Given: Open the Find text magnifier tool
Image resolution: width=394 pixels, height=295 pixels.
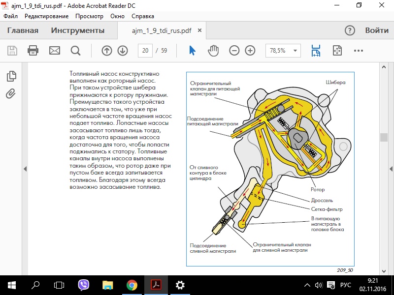Looking at the screenshot, I should [75, 51].
